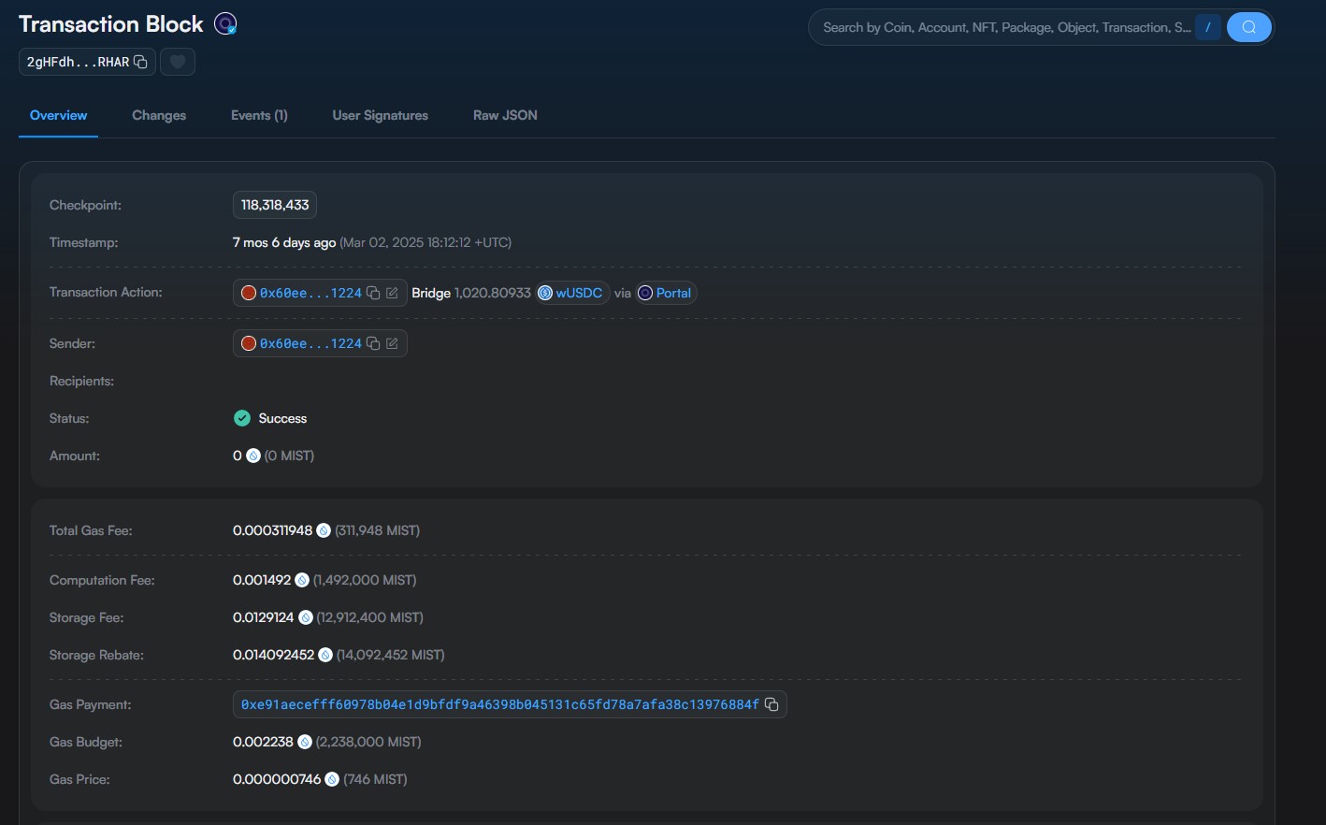Edit the Sender address label
This screenshot has height=825, width=1326.
pyautogui.click(x=393, y=343)
